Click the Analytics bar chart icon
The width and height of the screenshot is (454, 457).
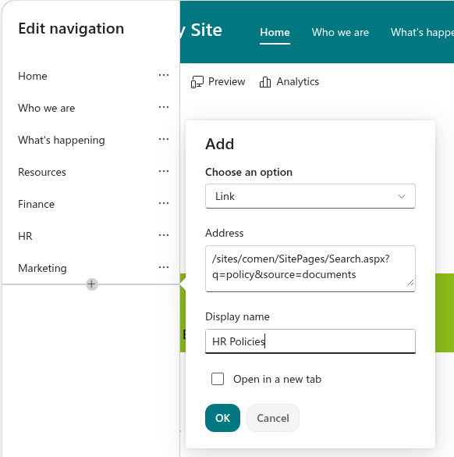[265, 82]
